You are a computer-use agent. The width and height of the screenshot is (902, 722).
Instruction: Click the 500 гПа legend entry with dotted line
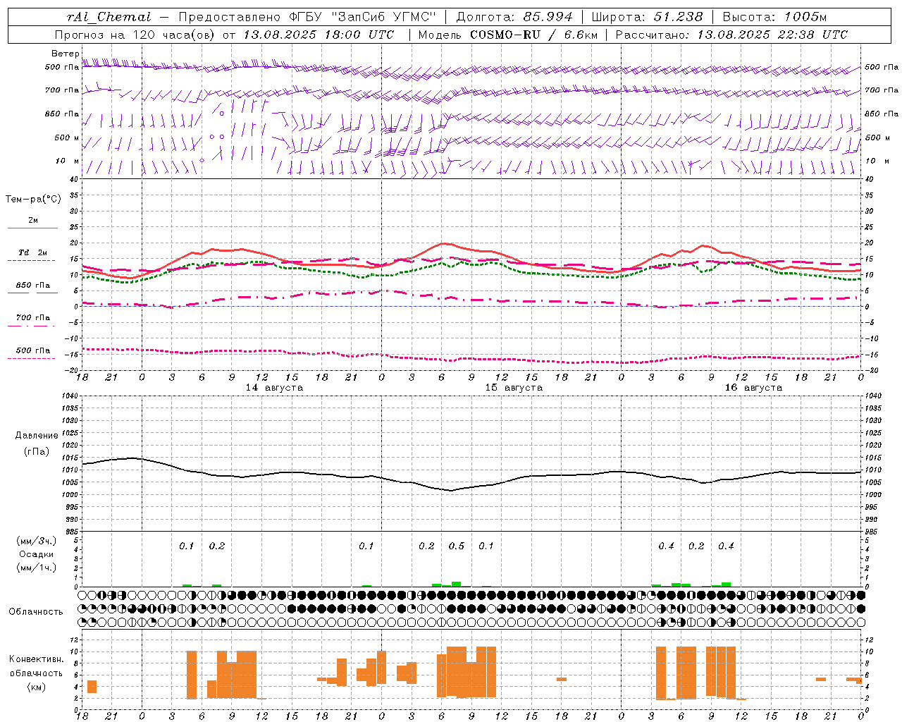pyautogui.click(x=33, y=350)
